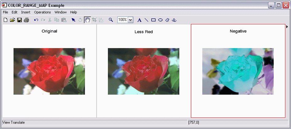This screenshot has width=291, height=129.
Task: Open the Edit menu
Action: click(14, 12)
